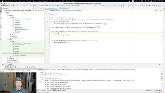This screenshot has height=93, width=165.
Task: Click the Git rollback undo arrow icon
Action: [147, 6]
